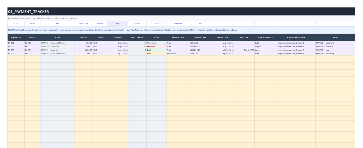Select the SAMPLE — NovaHair brand cell
This screenshot has height=148, width=363.
point(57,50)
